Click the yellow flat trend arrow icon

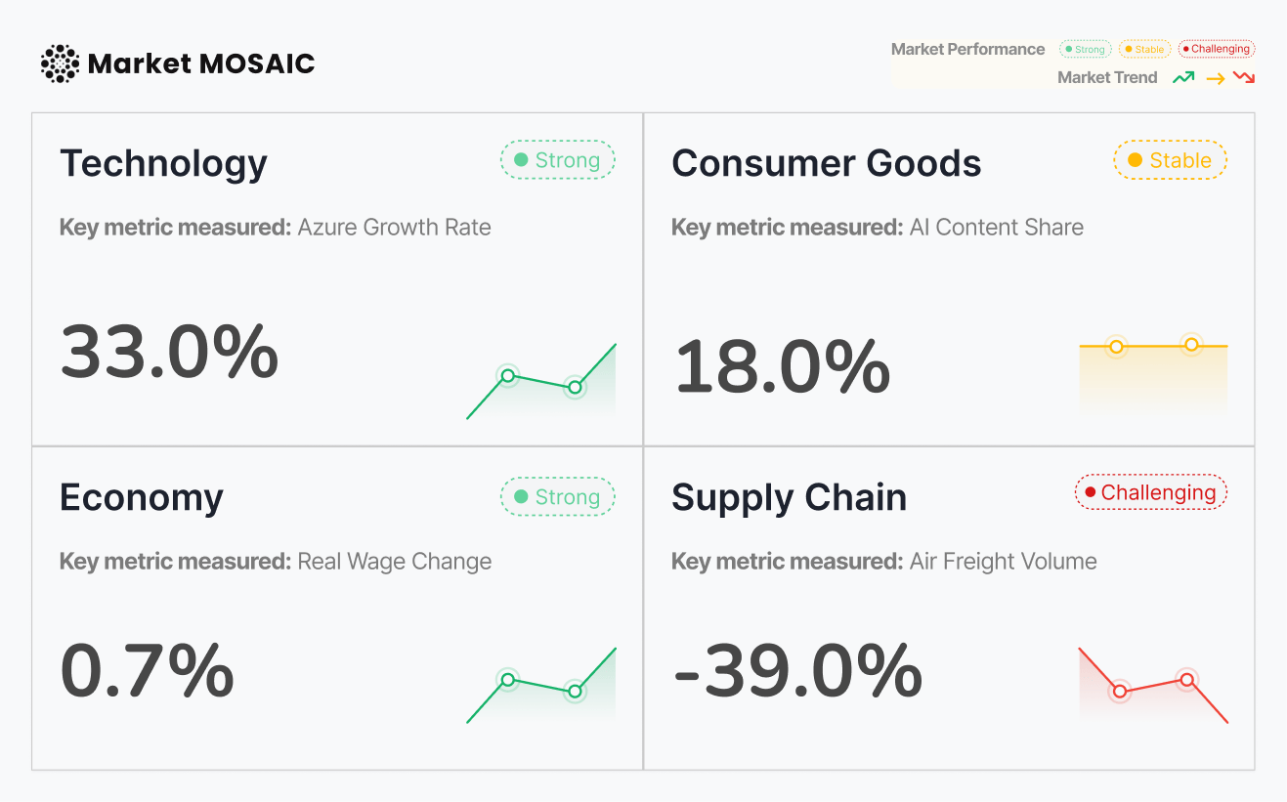click(1215, 78)
